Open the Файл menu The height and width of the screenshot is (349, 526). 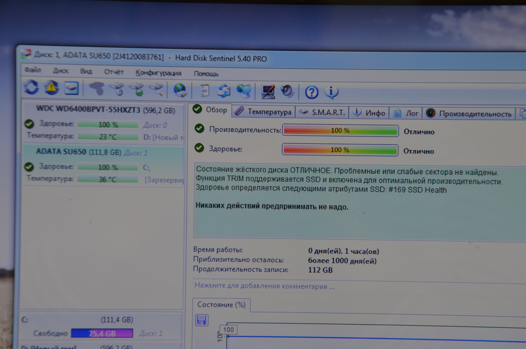tap(33, 70)
